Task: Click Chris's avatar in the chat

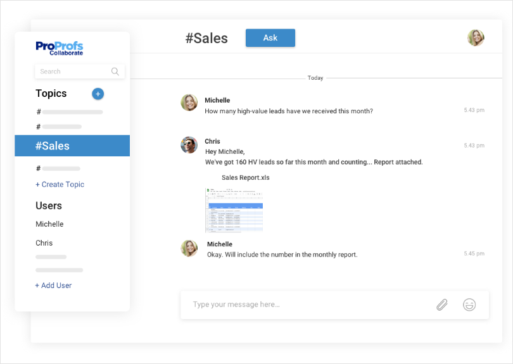Action: (x=189, y=145)
